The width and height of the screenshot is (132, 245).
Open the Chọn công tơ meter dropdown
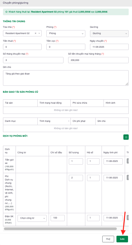[32, 218]
